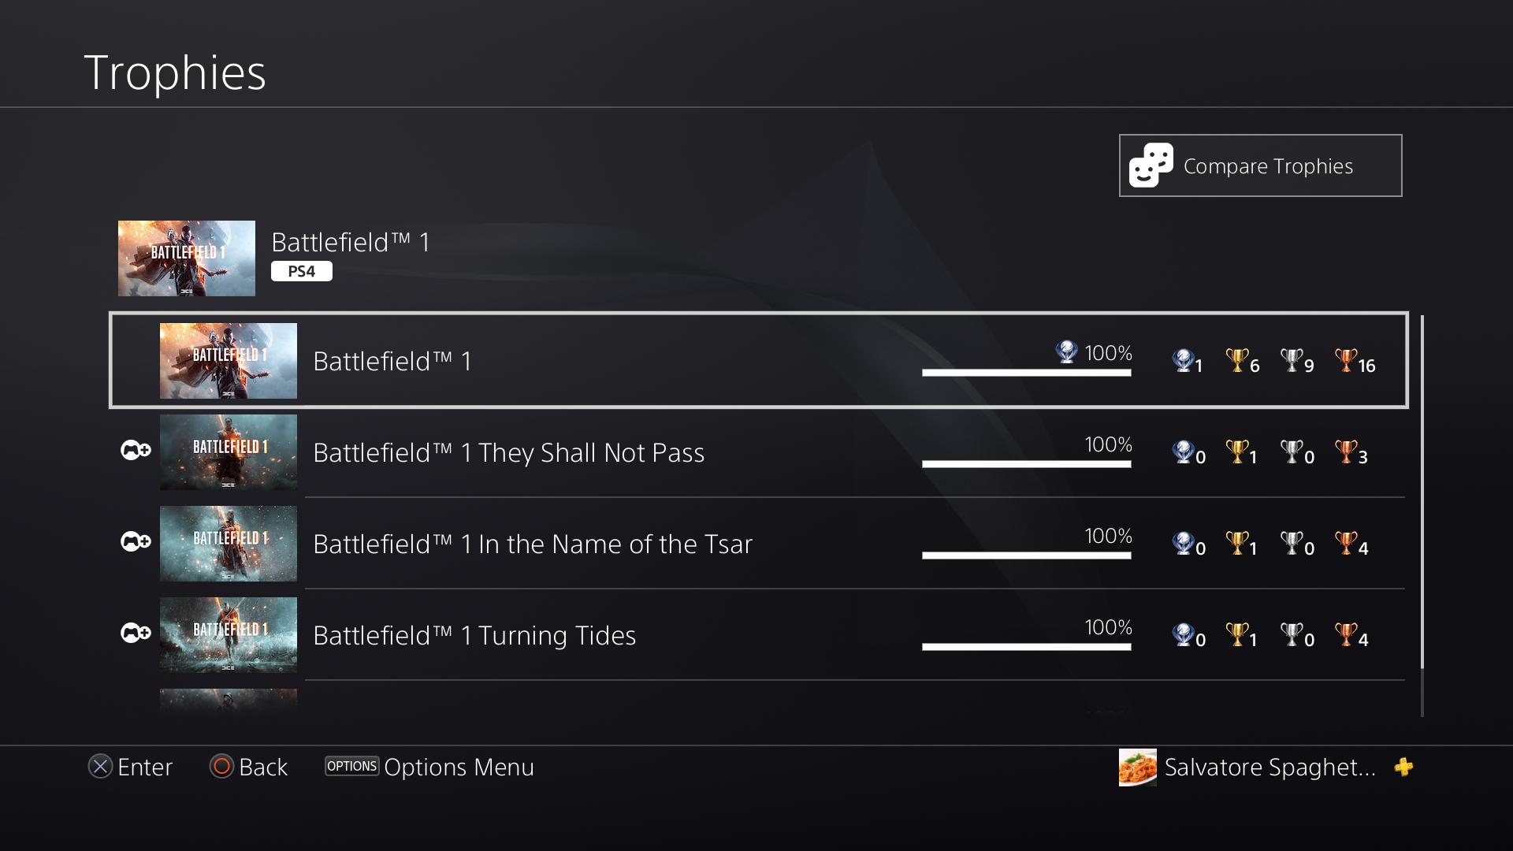Click the PS4 platform badge on Battlefield 1

[303, 270]
